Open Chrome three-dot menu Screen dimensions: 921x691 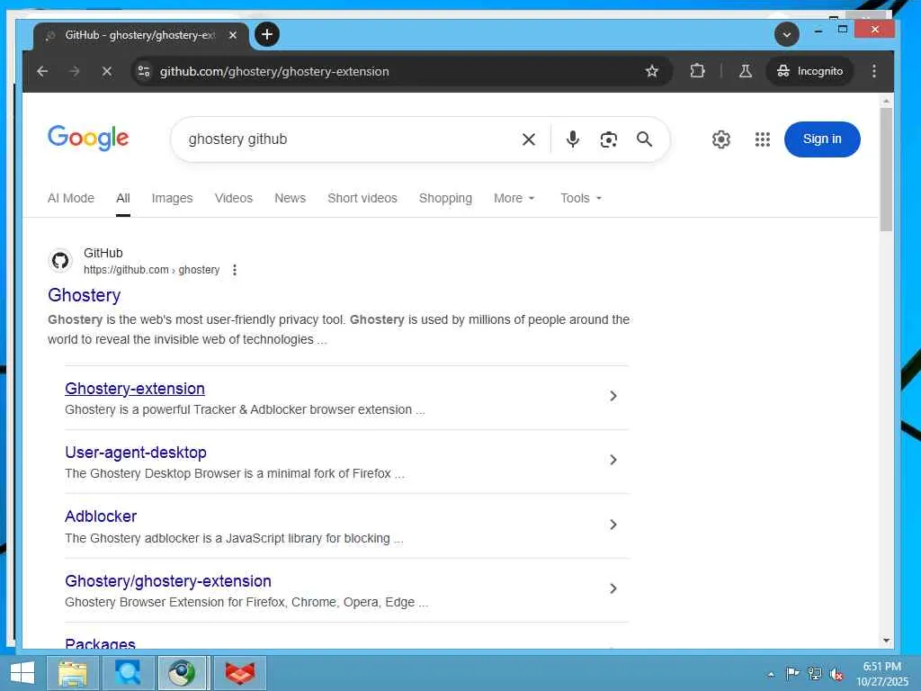pos(874,71)
